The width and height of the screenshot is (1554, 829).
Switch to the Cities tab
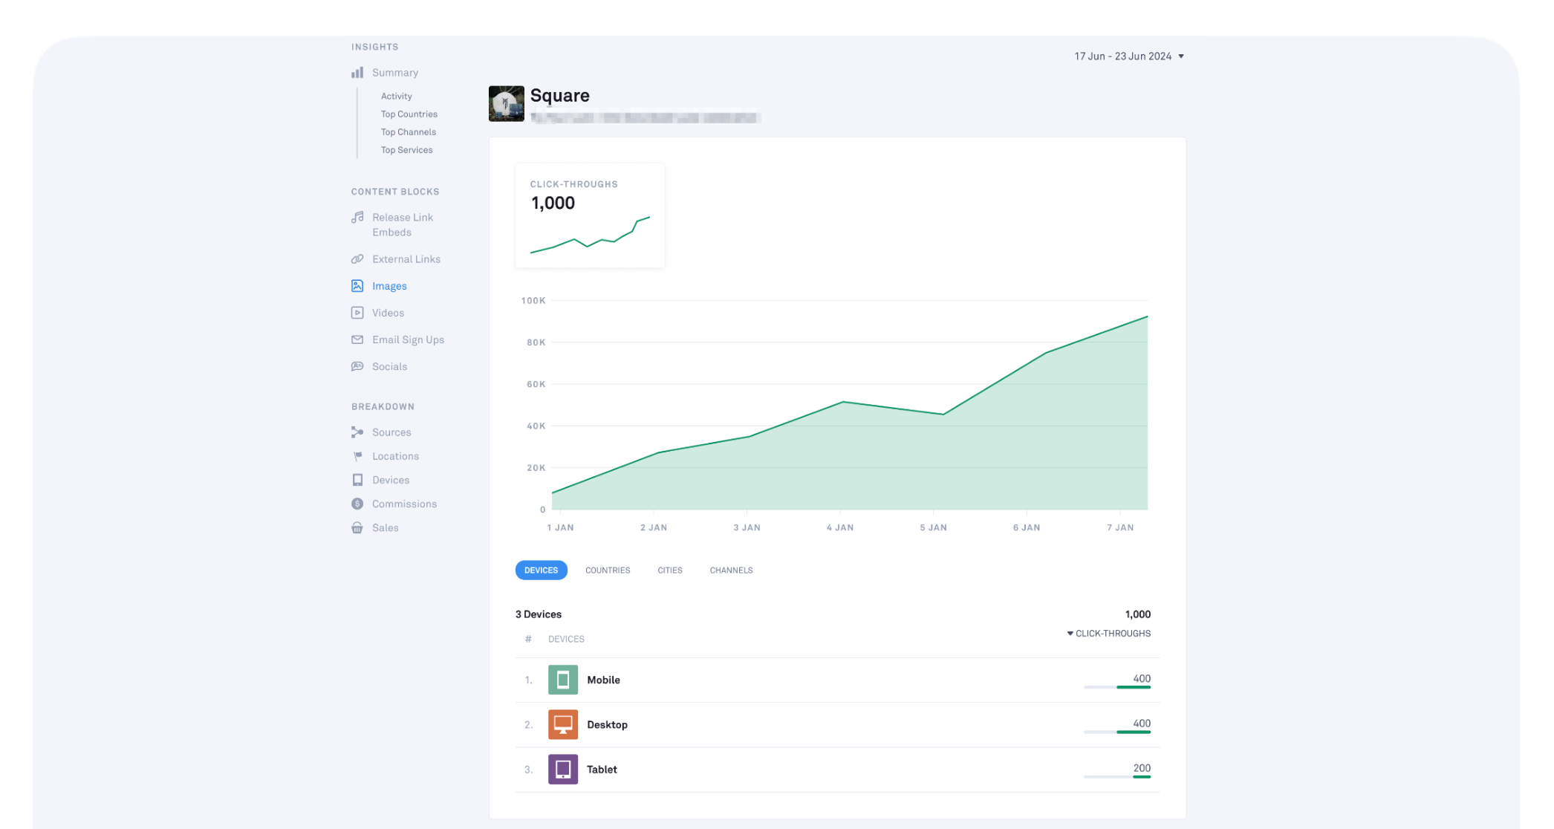click(669, 570)
